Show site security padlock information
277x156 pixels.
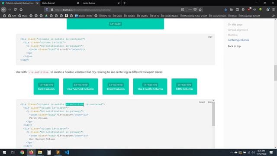[x=52, y=10]
